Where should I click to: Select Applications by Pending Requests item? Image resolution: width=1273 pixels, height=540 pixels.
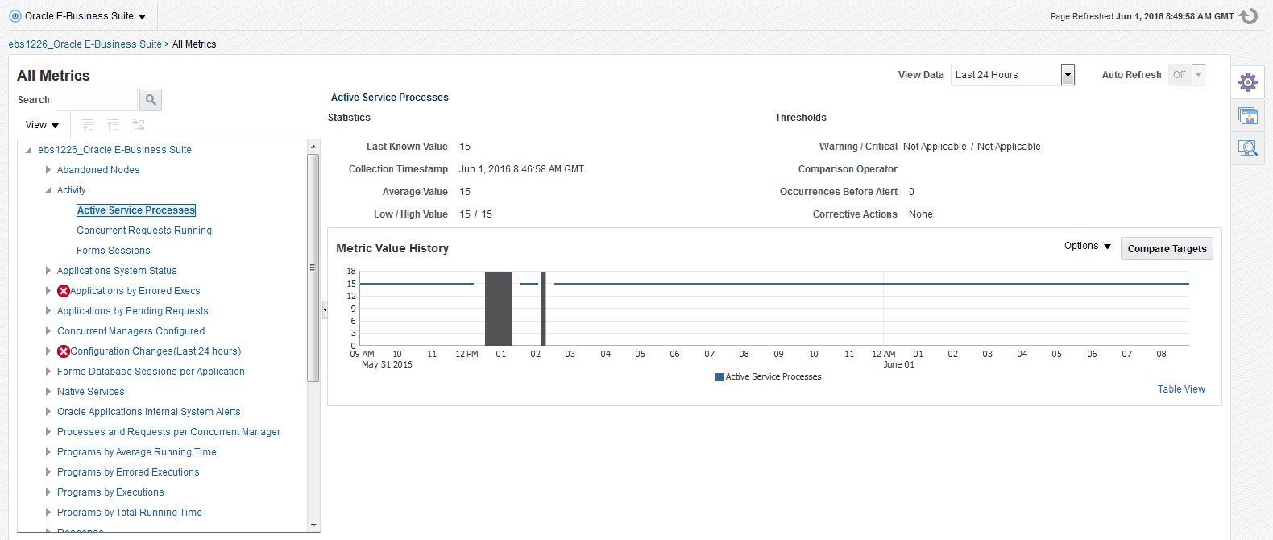pyautogui.click(x=132, y=311)
